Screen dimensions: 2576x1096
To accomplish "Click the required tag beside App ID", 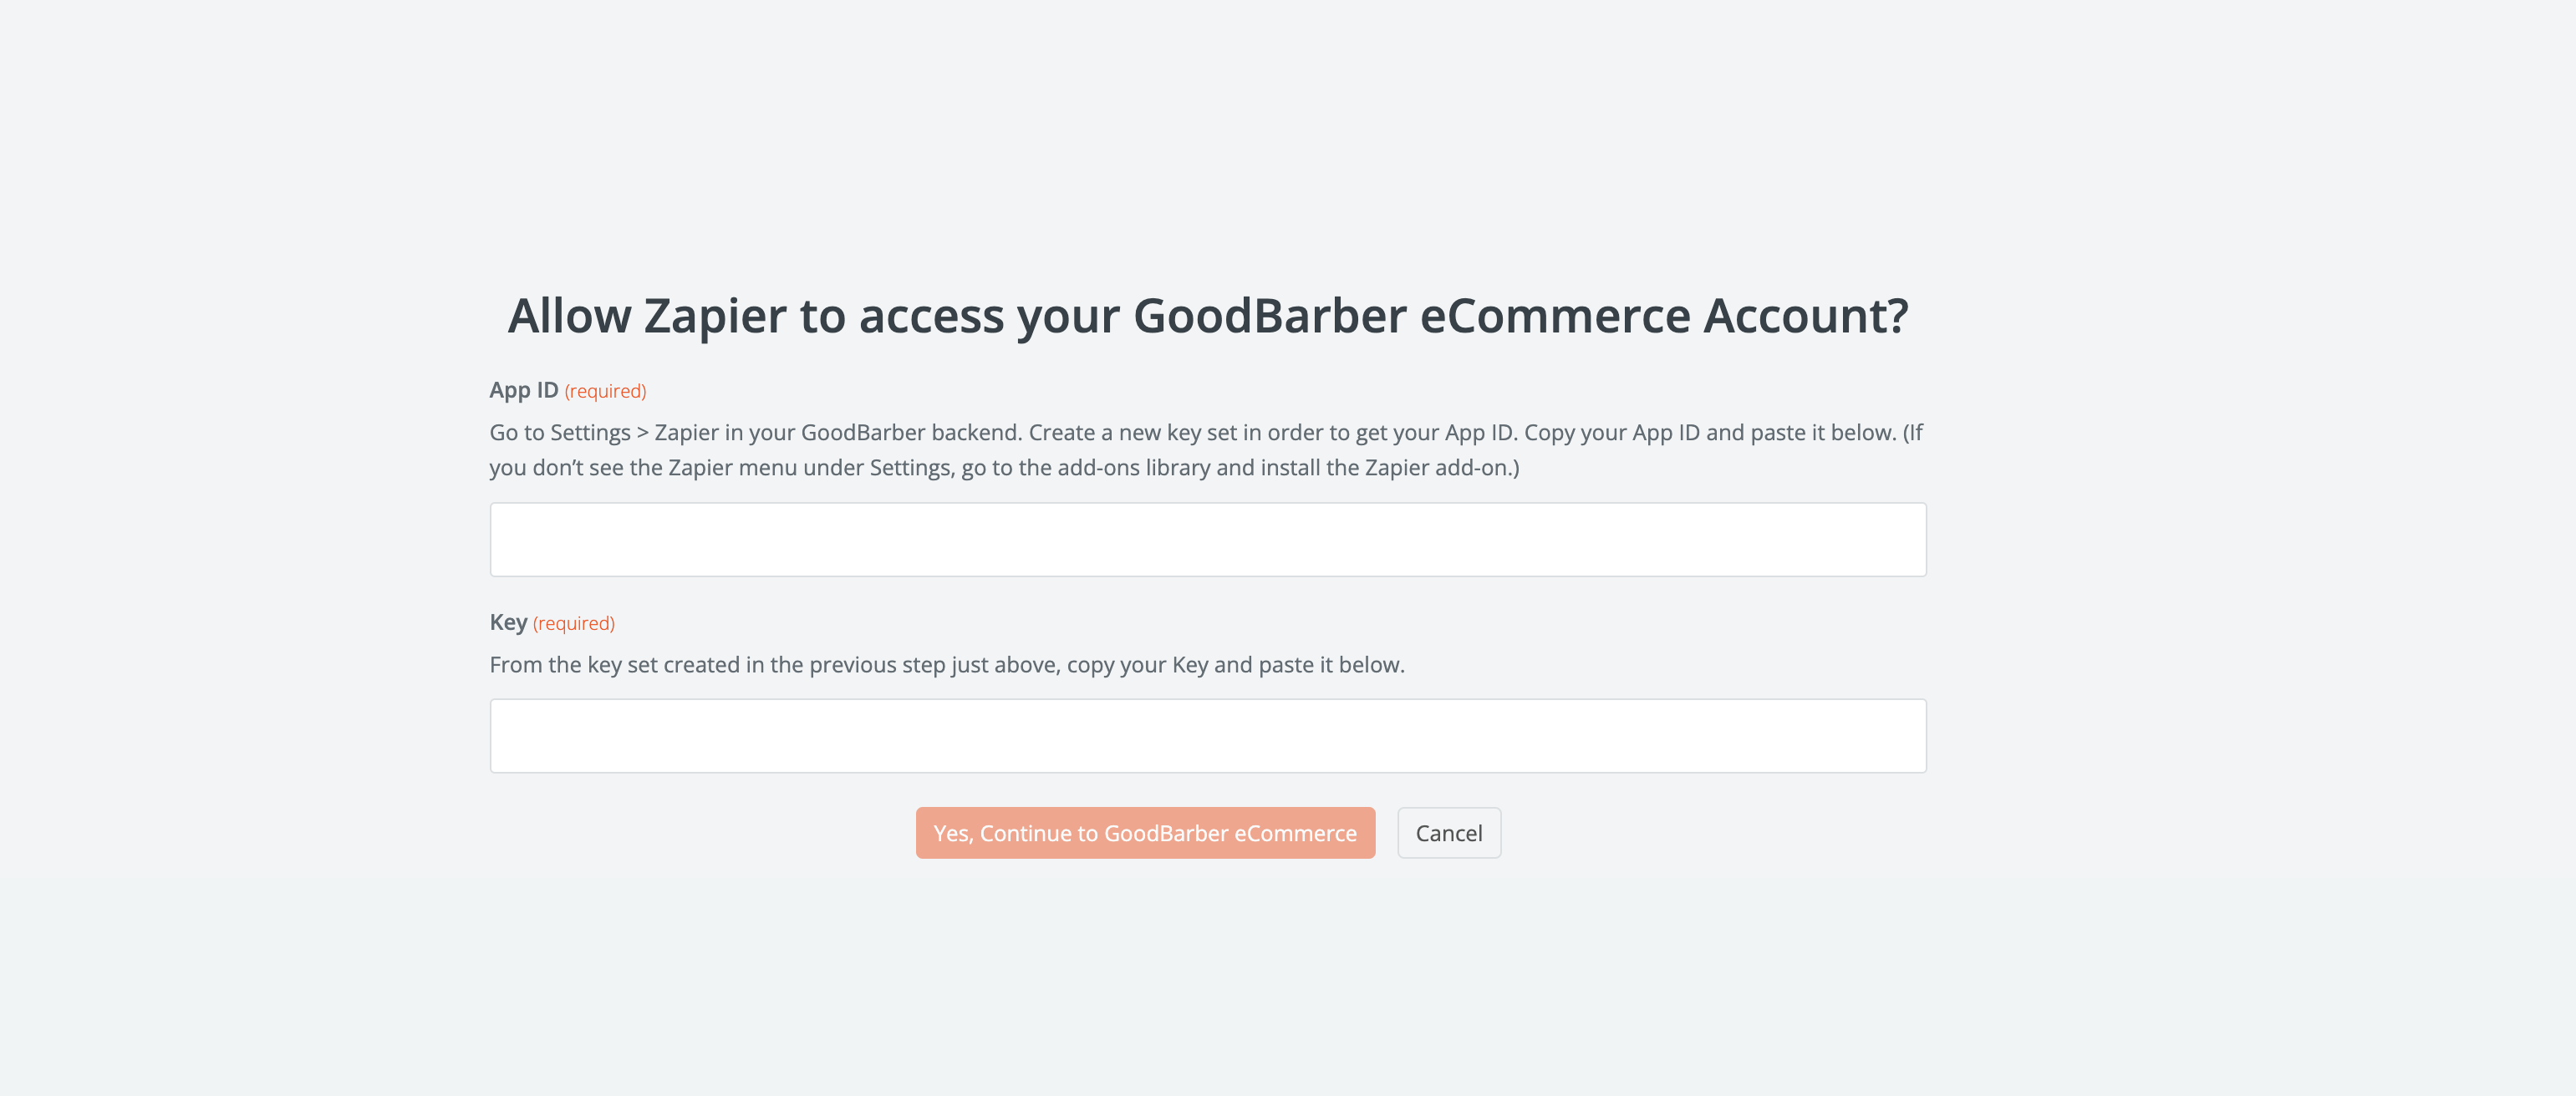I will pyautogui.click(x=605, y=392).
